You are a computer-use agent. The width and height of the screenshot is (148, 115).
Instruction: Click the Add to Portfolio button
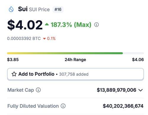tap(75, 74)
